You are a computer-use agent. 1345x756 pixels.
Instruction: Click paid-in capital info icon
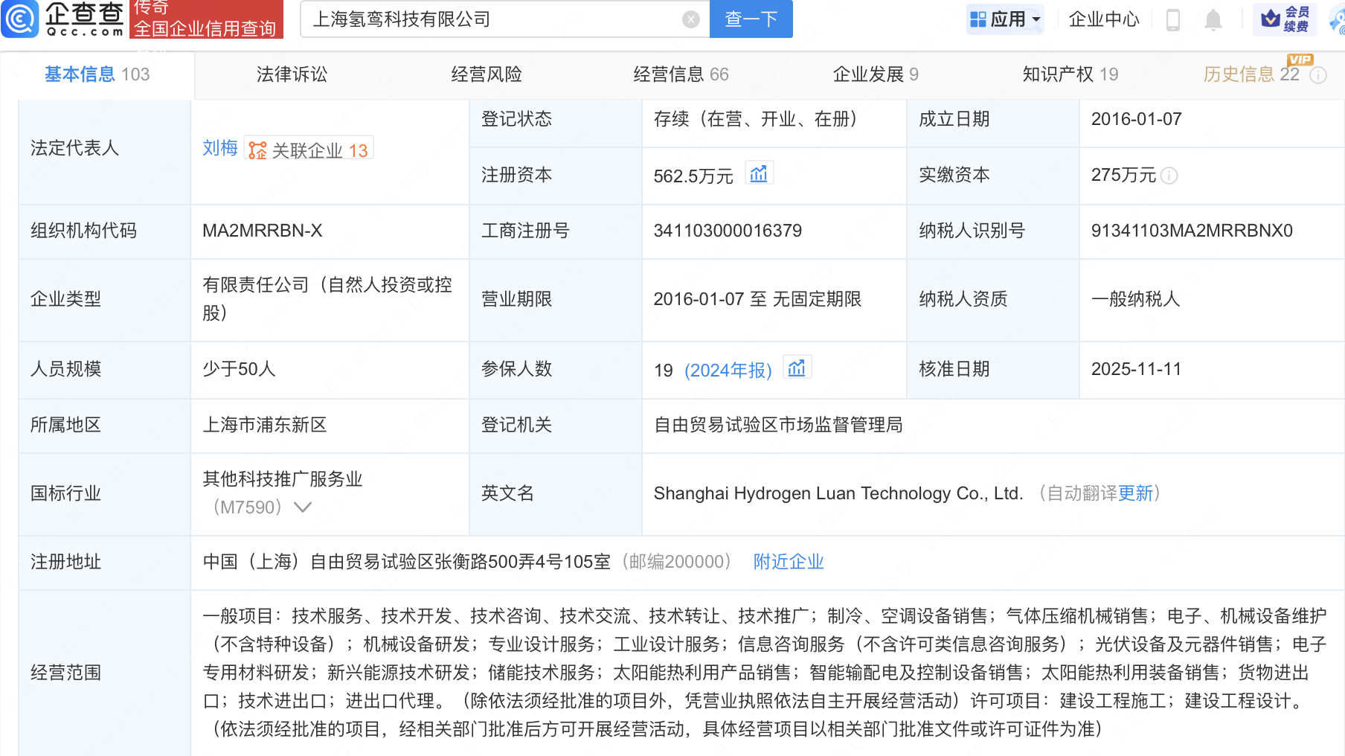pyautogui.click(x=1169, y=176)
